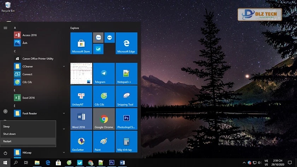Open the Notepad++ tile

(x=126, y=74)
